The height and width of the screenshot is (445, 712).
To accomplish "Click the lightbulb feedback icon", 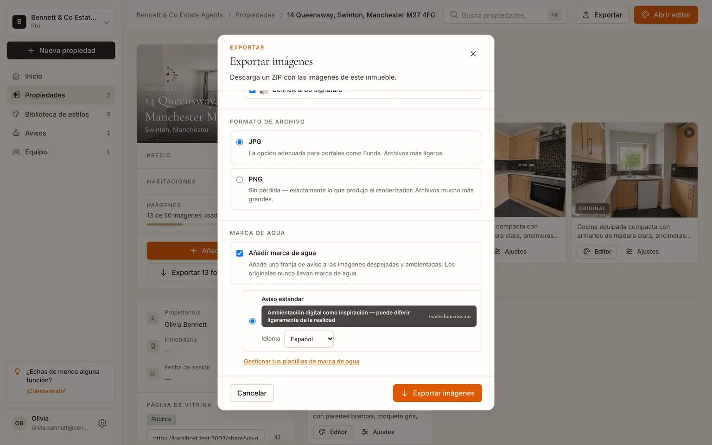I will point(18,372).
